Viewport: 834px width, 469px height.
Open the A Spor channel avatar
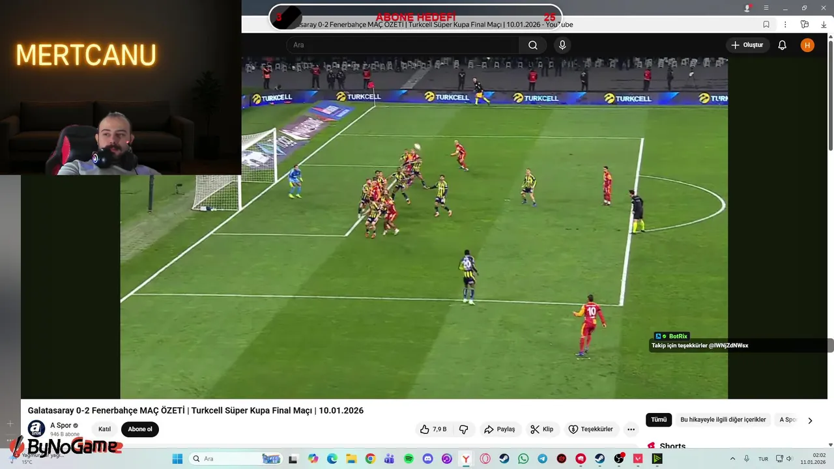pyautogui.click(x=36, y=429)
